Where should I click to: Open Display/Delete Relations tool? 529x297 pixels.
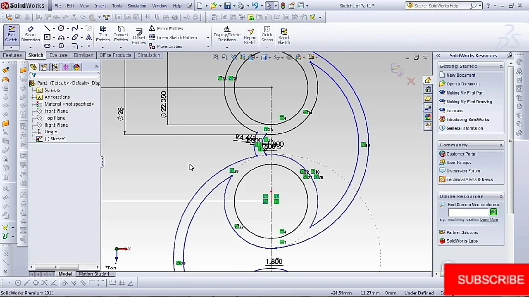227,34
